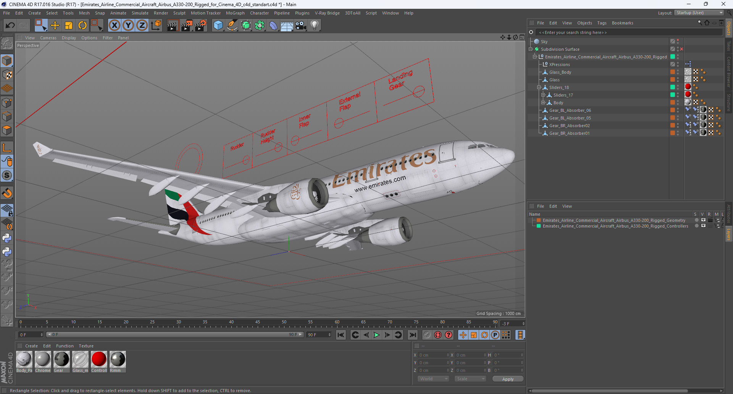Toggle visibility of Rigged_Geometry layer
The height and width of the screenshot is (394, 733).
(x=703, y=220)
